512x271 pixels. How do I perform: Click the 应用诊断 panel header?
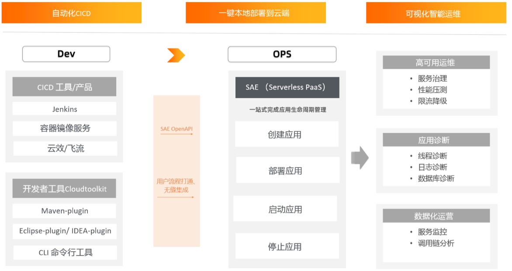point(436,140)
